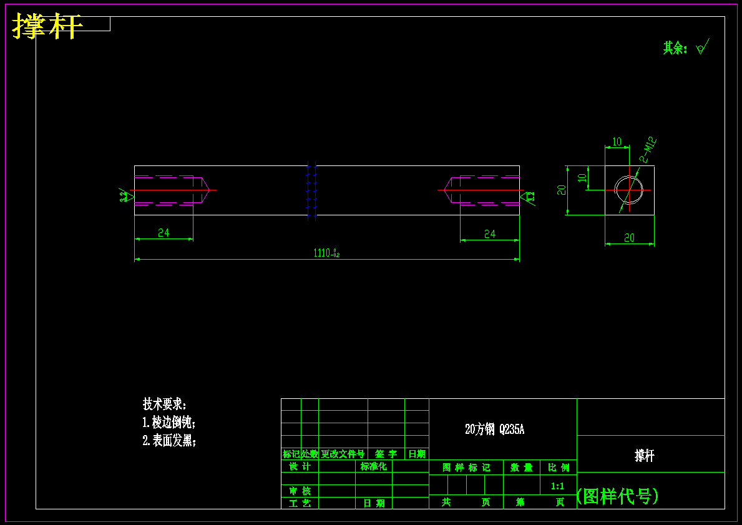The height and width of the screenshot is (525, 742).
Task: Click the 更改文件号 cell
Action: pyautogui.click(x=343, y=454)
